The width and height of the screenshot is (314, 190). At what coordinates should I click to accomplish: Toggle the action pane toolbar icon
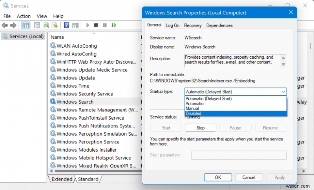point(75,25)
